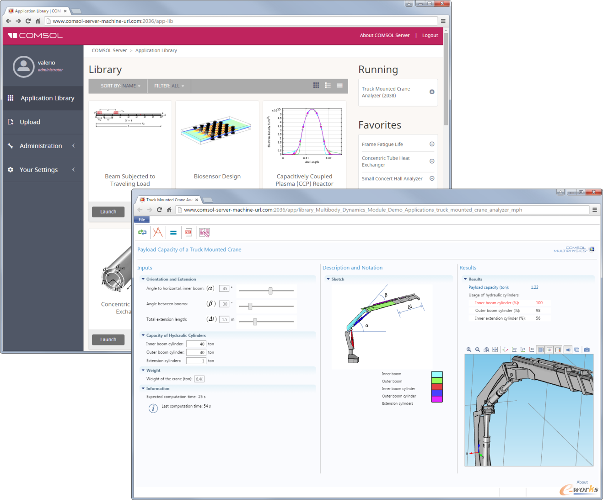603x500 pixels.
Task: Click Zoom Out in graphics toolbar
Action: [x=478, y=349]
